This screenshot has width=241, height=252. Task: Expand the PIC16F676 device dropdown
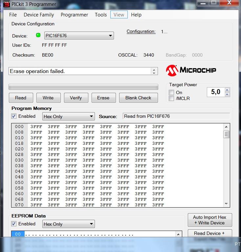[110, 36]
